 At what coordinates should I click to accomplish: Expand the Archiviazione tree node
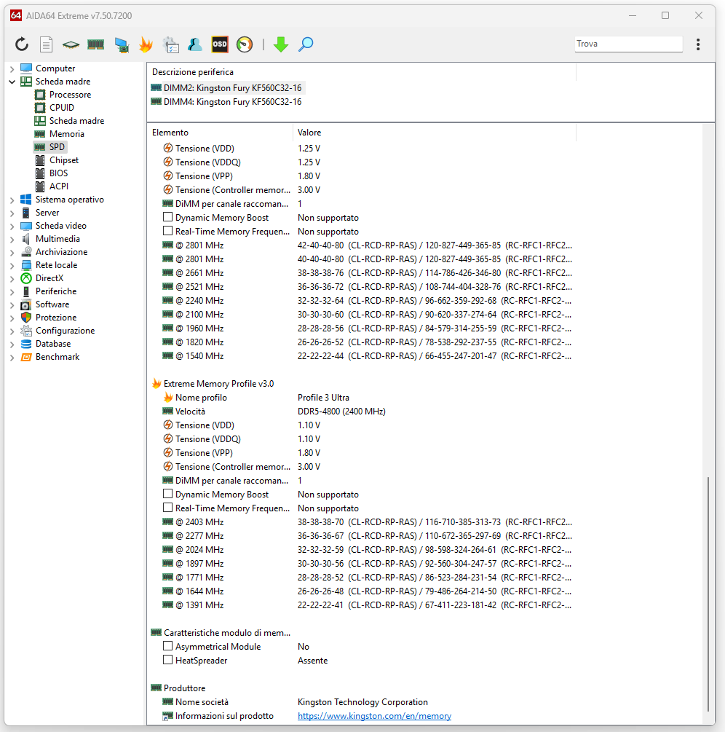coord(12,252)
